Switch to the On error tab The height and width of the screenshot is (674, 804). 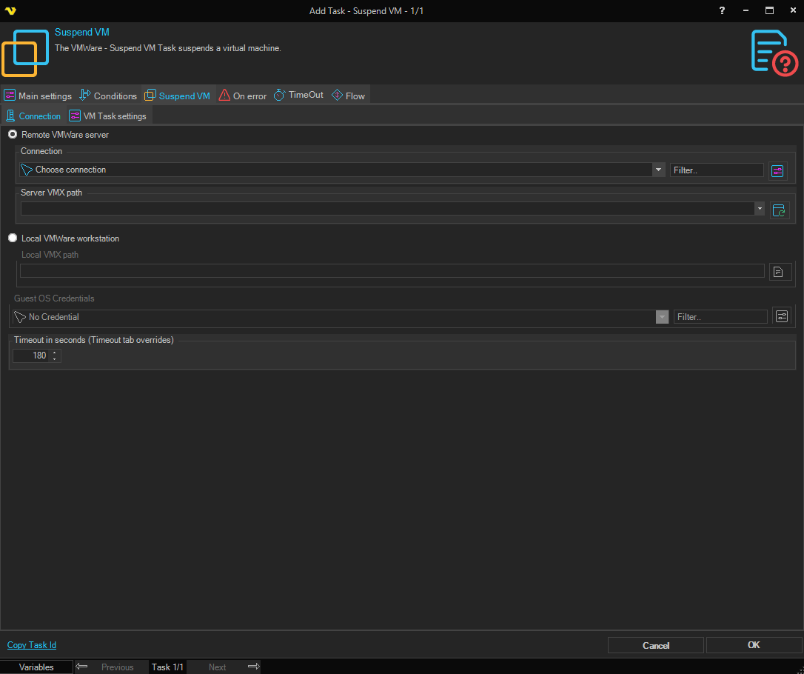[242, 96]
